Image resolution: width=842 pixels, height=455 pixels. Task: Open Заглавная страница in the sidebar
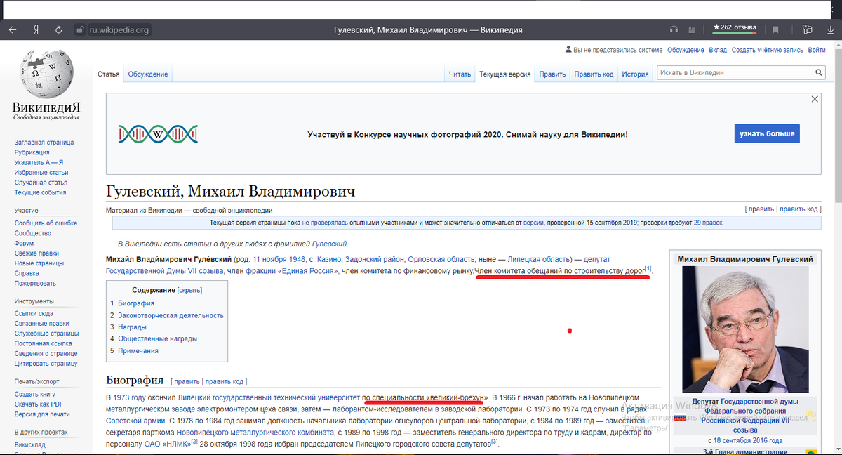click(44, 143)
